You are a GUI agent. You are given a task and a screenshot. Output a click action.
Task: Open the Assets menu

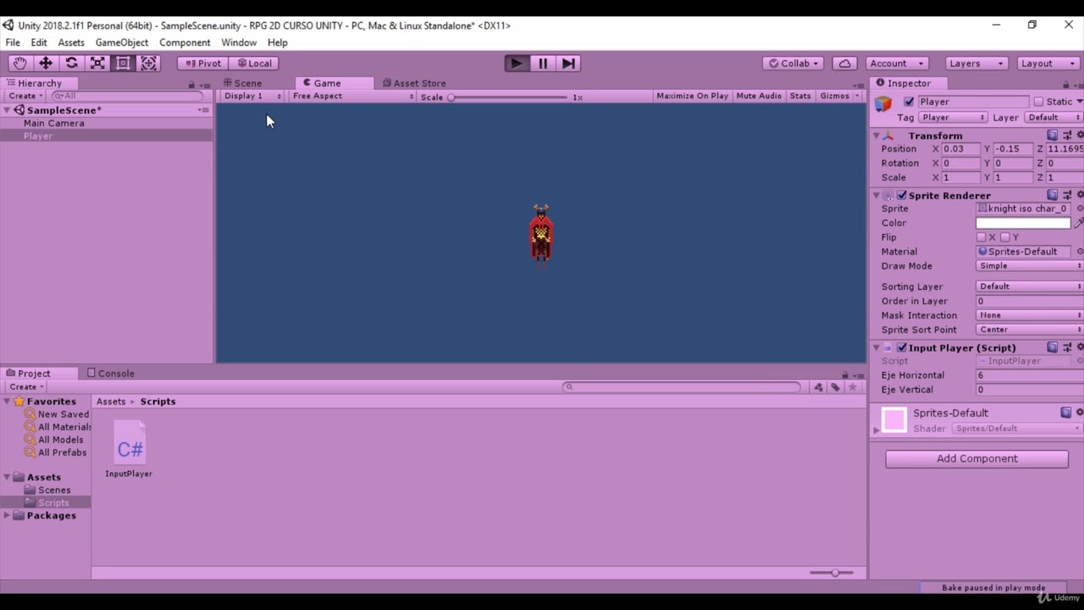pos(71,42)
